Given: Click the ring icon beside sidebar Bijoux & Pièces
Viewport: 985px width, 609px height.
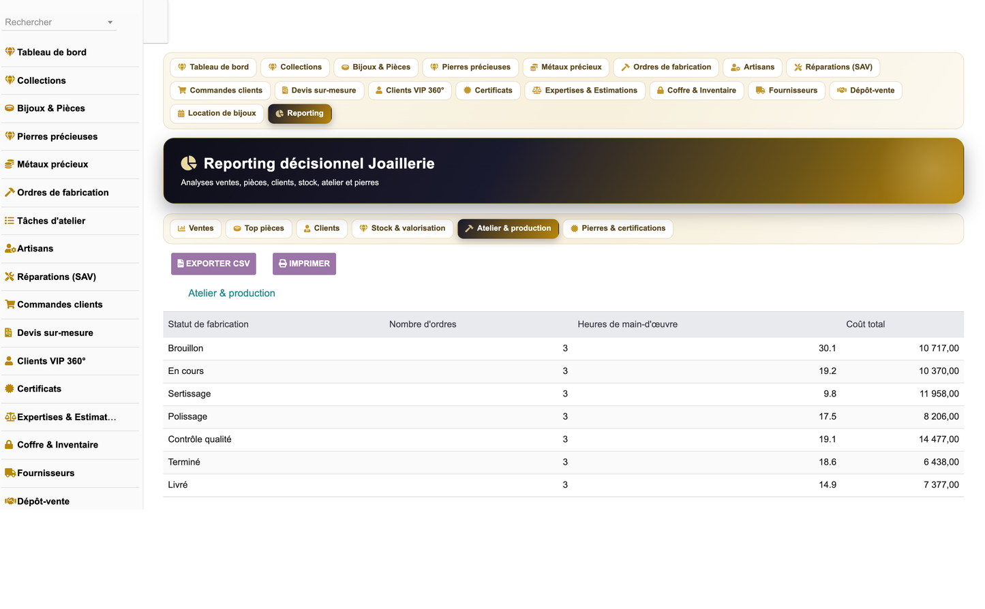Looking at the screenshot, I should tap(10, 108).
